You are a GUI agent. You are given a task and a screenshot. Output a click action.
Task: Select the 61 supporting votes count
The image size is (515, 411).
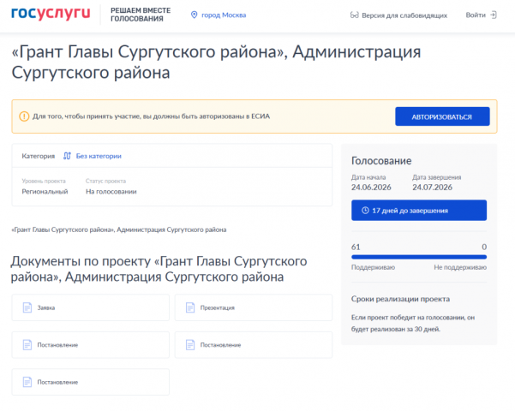(x=356, y=247)
